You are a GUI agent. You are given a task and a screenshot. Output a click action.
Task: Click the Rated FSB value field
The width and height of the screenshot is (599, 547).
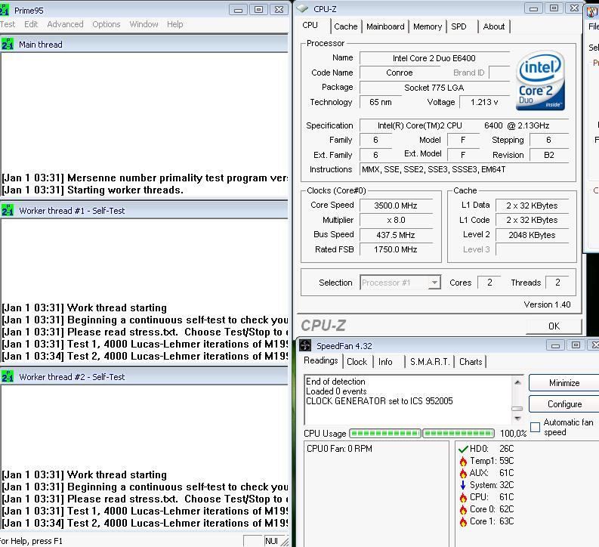point(396,249)
